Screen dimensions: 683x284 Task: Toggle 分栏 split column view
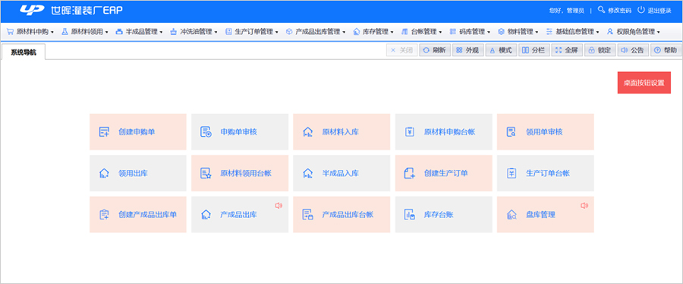point(534,50)
